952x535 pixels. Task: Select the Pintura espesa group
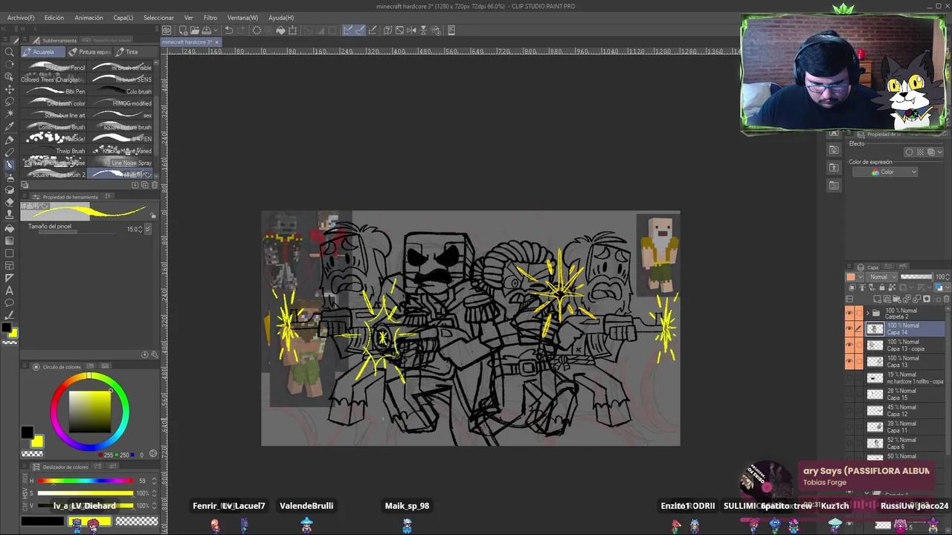point(90,52)
